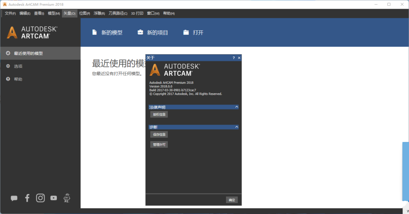Viewport: 409px width, 214px height.
Task: Click the Build 2017-03-30-0901-b7123cac7 text
Action: coord(173,90)
